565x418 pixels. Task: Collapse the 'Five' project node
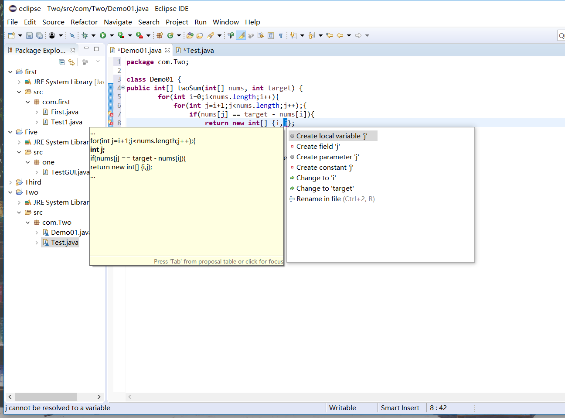tap(10, 132)
